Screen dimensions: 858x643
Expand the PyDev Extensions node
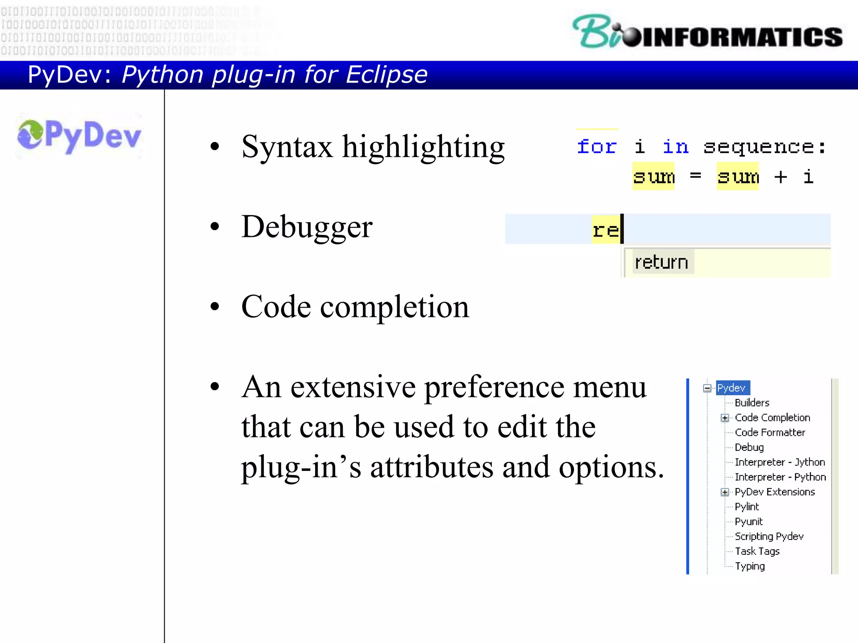(725, 492)
